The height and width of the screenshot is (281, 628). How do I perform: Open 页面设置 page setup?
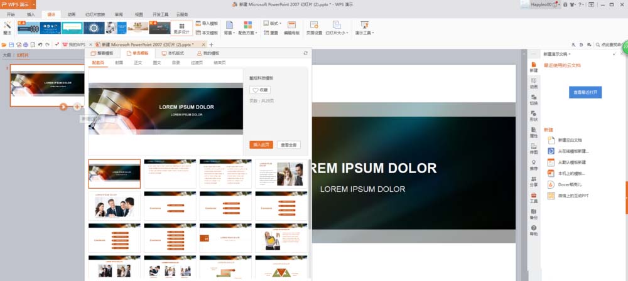(x=314, y=28)
